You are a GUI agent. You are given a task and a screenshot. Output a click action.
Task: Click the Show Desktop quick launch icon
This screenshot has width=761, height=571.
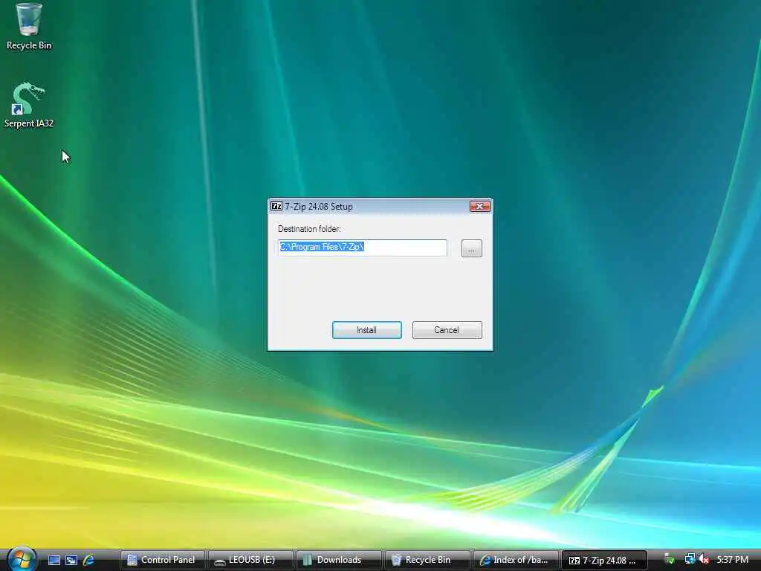click(54, 561)
